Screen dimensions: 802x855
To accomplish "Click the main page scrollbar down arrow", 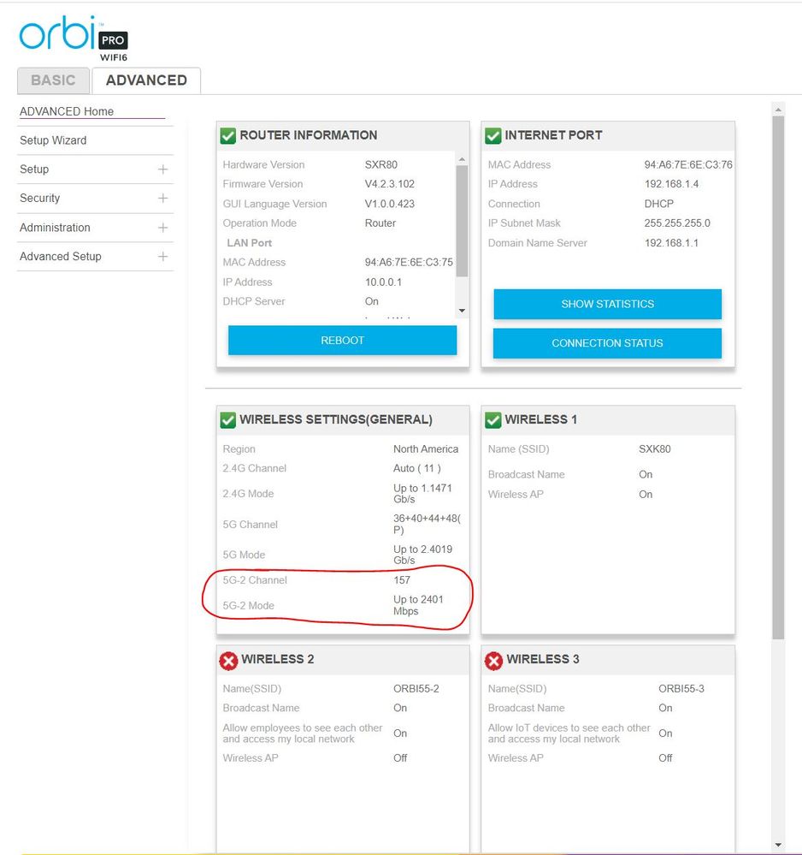I will [778, 846].
